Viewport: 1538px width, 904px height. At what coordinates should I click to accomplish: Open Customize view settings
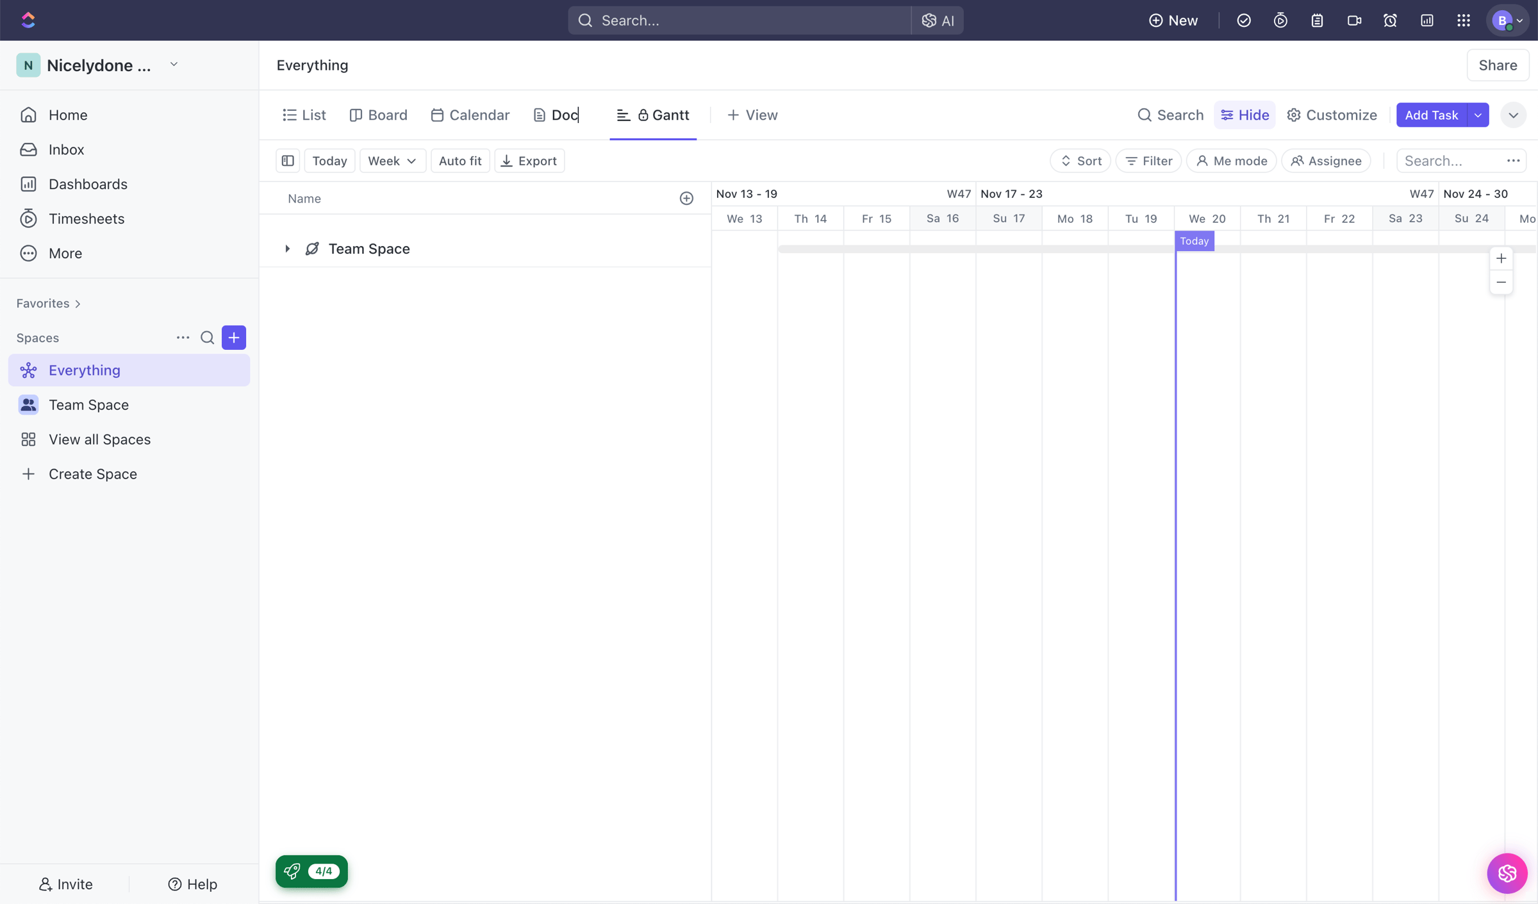(x=1332, y=115)
